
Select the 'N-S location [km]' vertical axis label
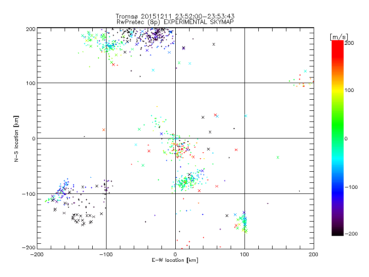tap(16, 138)
